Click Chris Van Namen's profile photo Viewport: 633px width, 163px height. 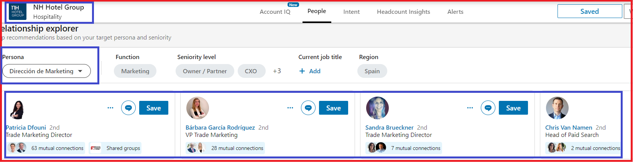point(557,108)
